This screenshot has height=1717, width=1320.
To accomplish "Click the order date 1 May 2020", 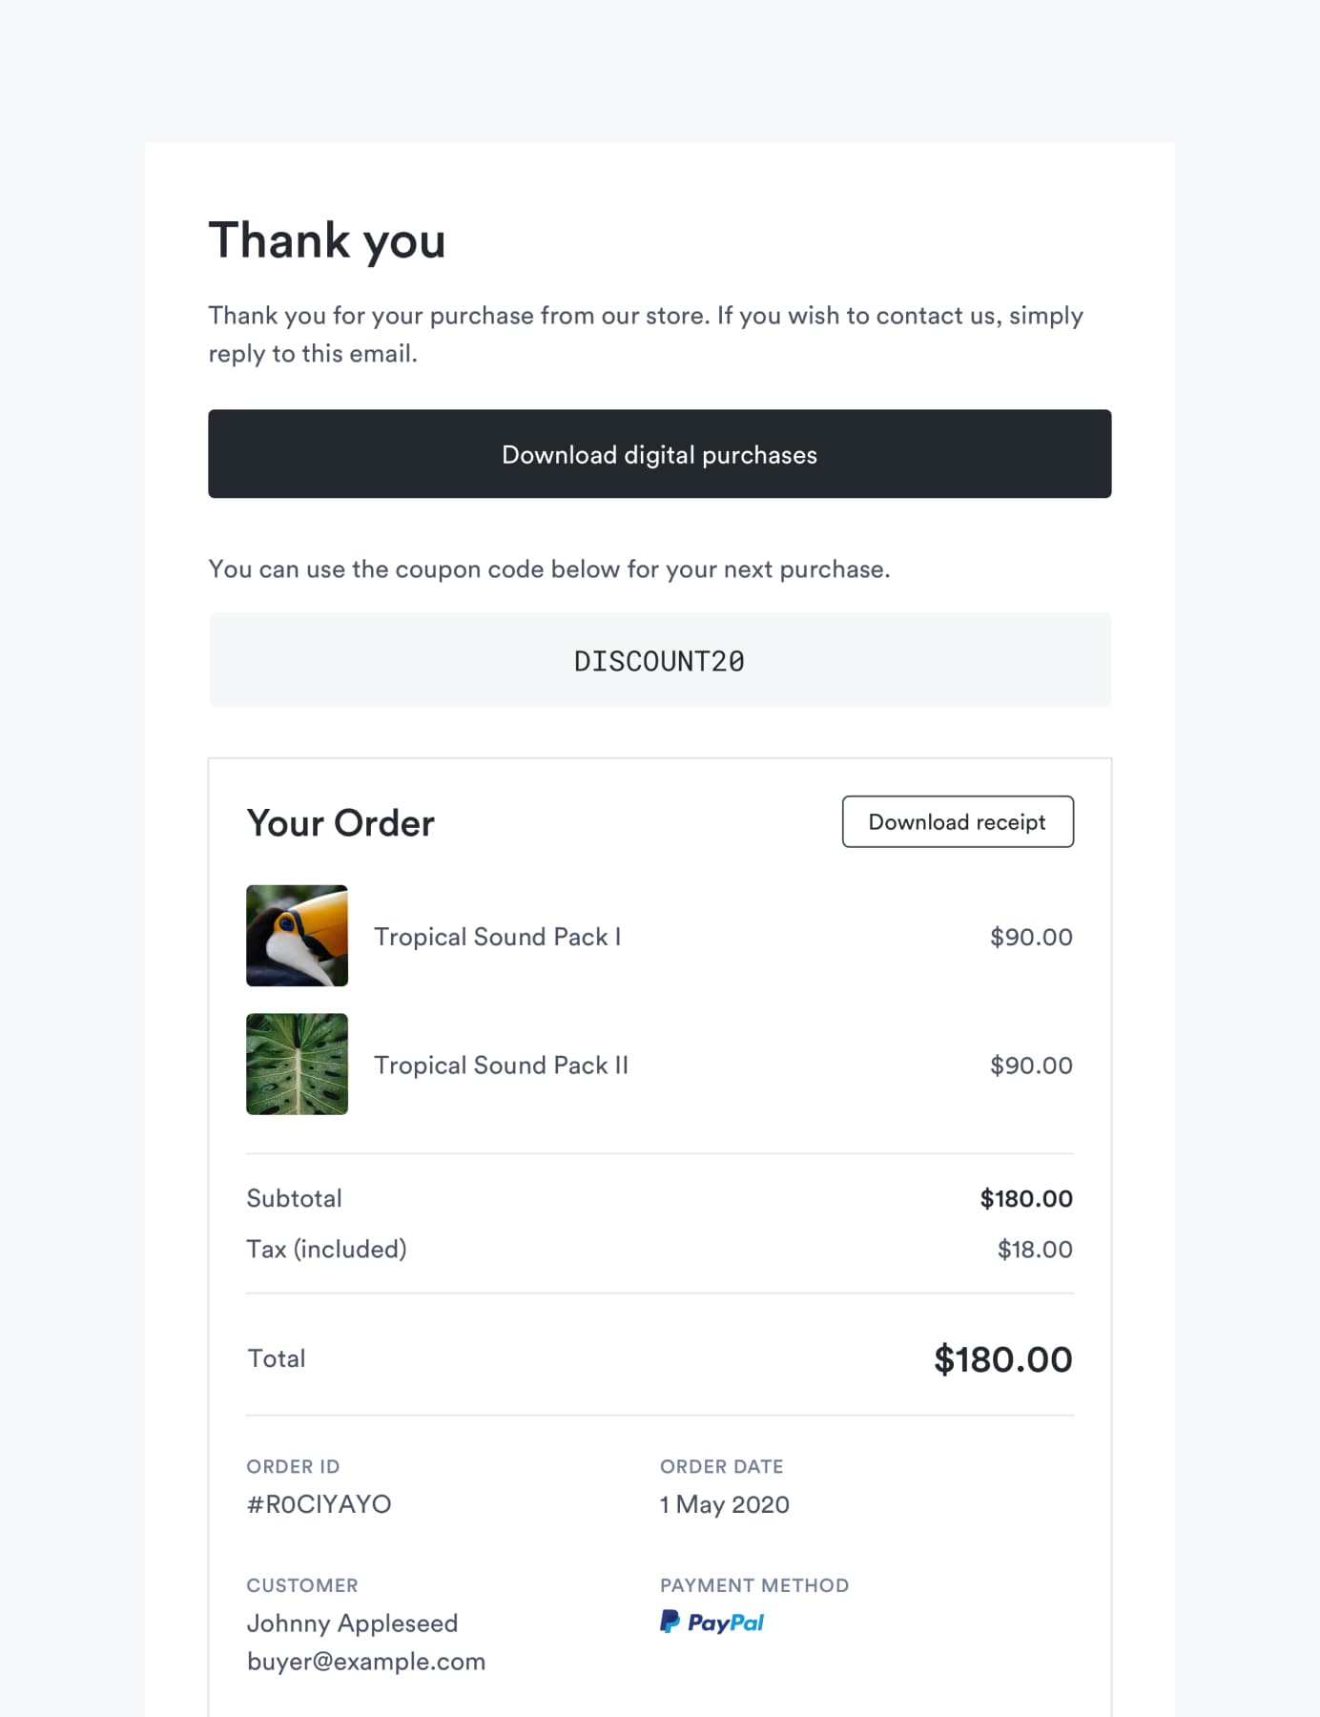I will (x=725, y=1504).
